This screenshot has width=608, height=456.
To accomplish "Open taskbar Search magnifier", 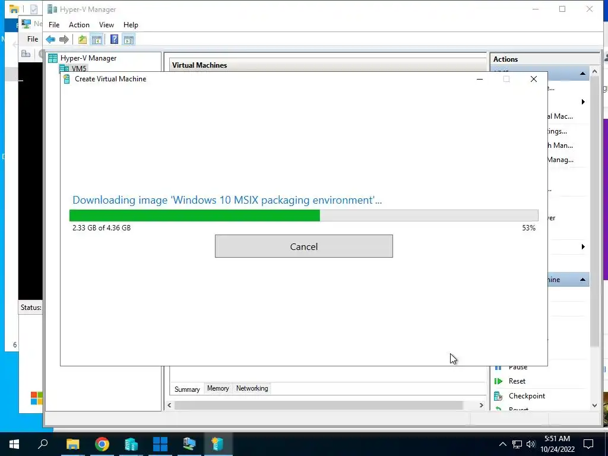I will 43,444.
